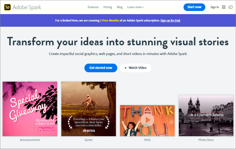Click the Quote caption
The width and height of the screenshot is (236, 149).
[x=89, y=140]
